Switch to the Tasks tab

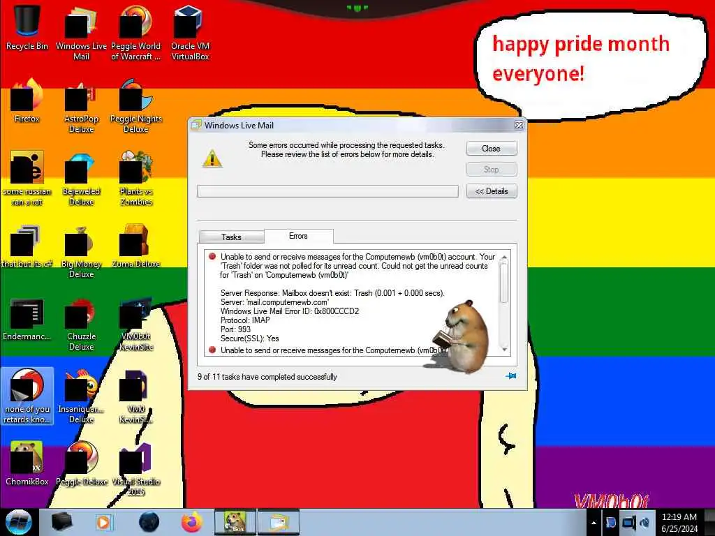pos(231,237)
